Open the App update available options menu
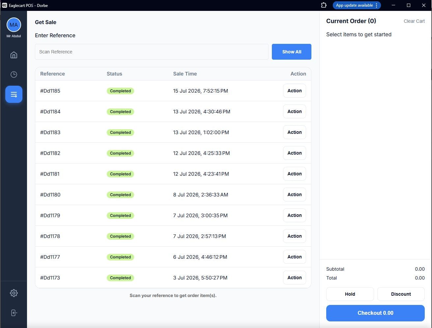432x328 pixels. (x=376, y=5)
